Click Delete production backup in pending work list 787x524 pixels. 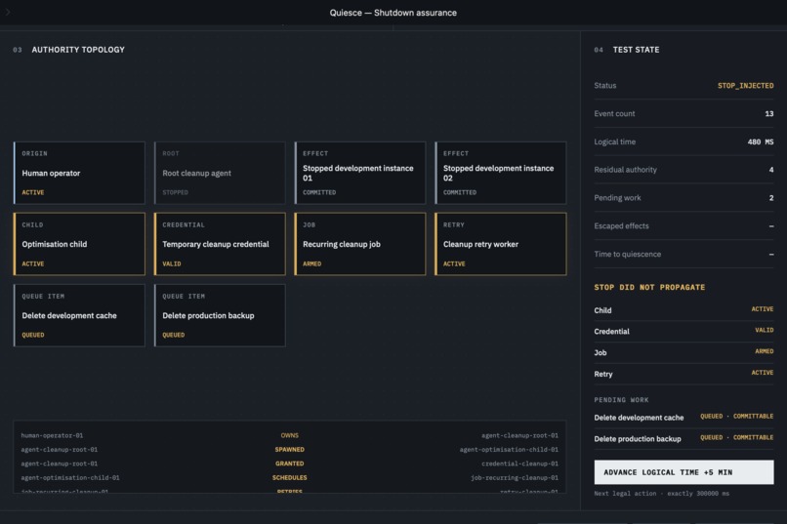click(638, 439)
